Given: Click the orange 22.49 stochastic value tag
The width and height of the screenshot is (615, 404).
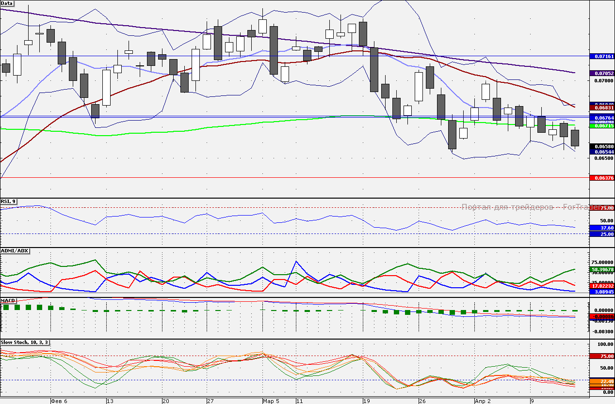Looking at the screenshot, I should point(601,381).
